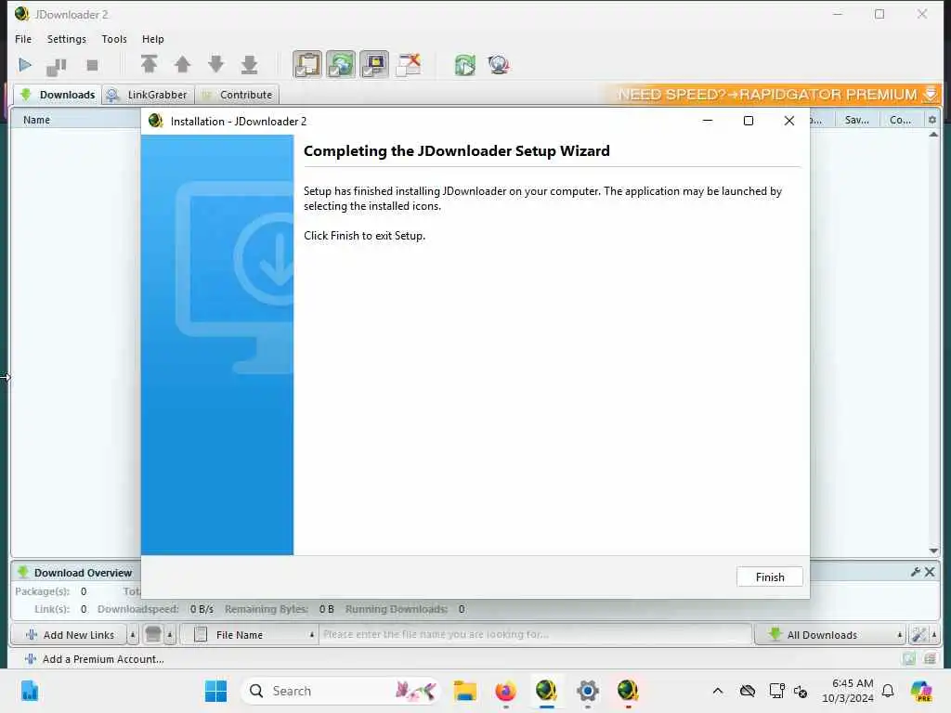Start all downloads with the play icon

[25, 65]
